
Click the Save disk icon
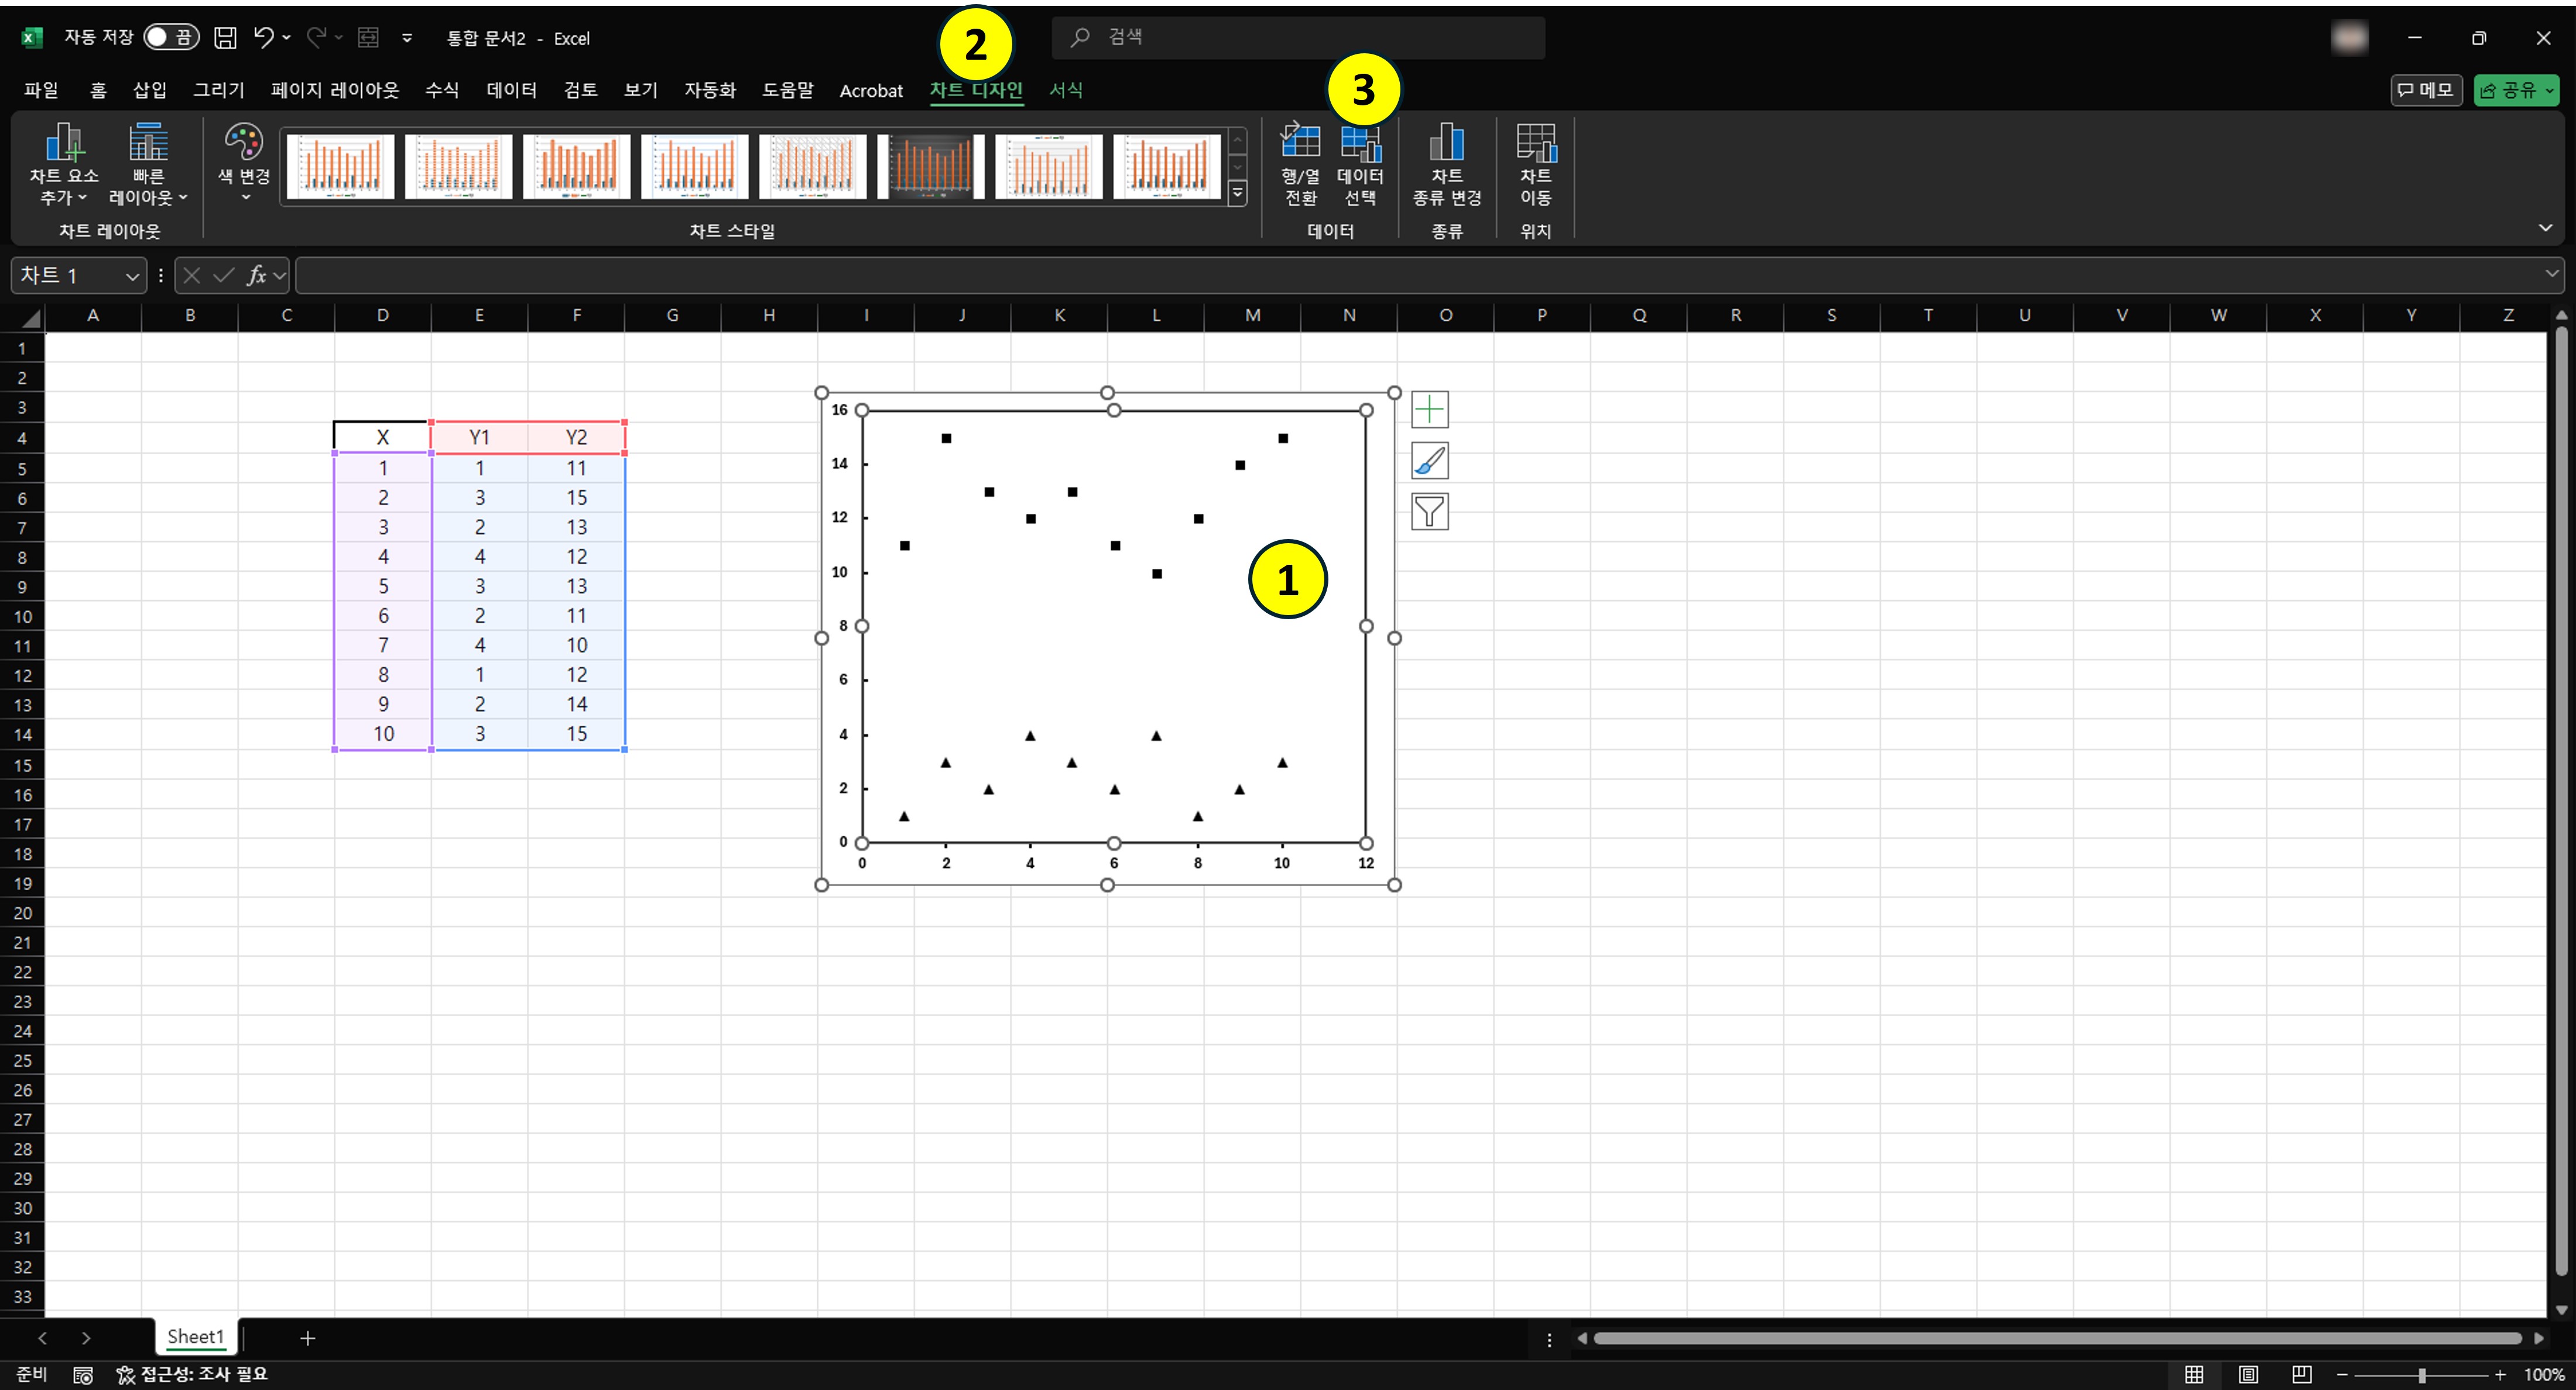click(x=226, y=37)
